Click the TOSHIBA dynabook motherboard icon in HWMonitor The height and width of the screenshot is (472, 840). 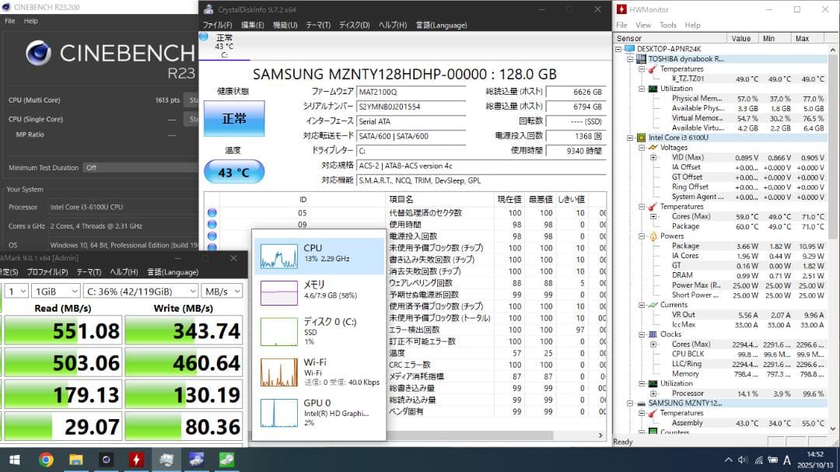(x=641, y=59)
